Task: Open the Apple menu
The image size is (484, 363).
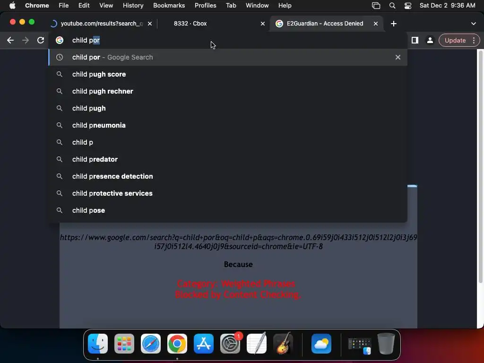Action: (12, 6)
